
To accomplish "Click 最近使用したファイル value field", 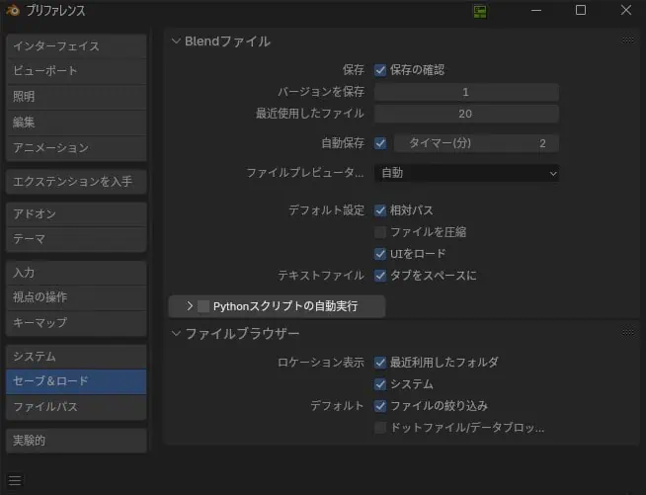I will pyautogui.click(x=466, y=114).
